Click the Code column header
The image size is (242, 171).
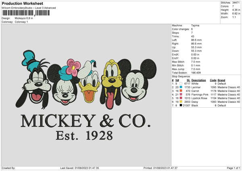pos(213,80)
